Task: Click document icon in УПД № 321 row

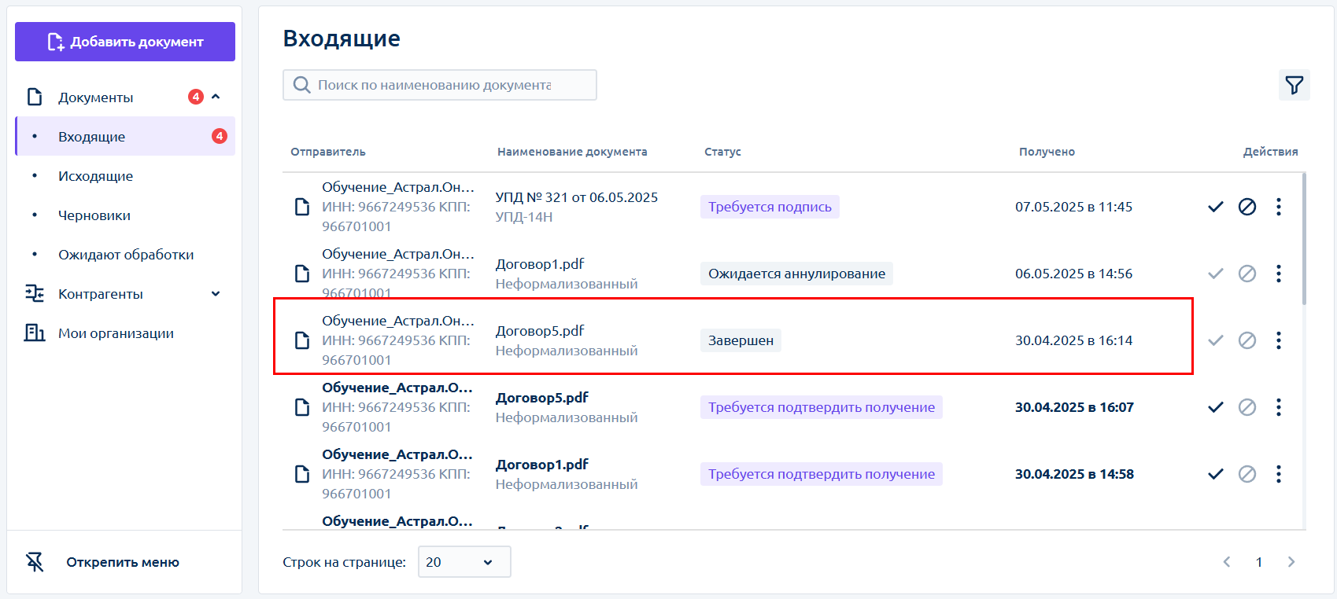Action: pos(301,207)
